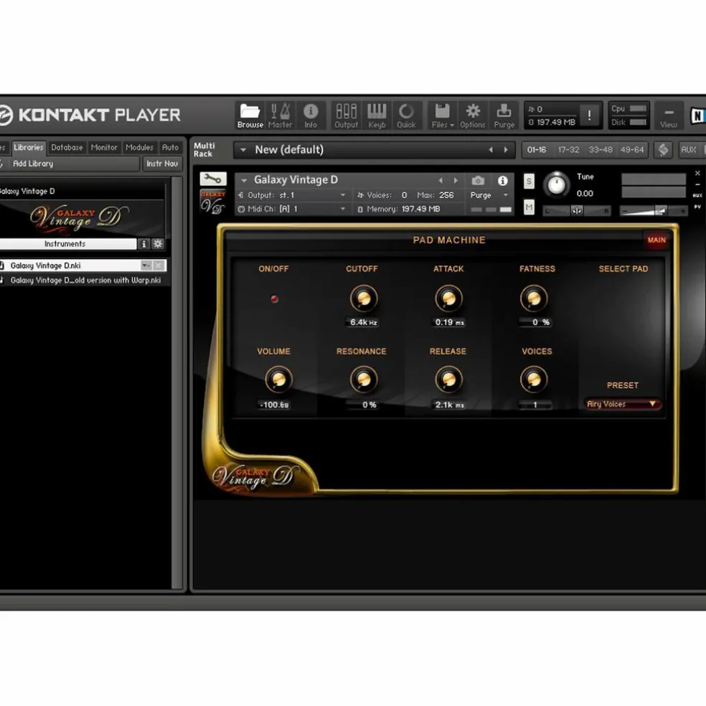Click the CUTOFF knob

(x=363, y=298)
